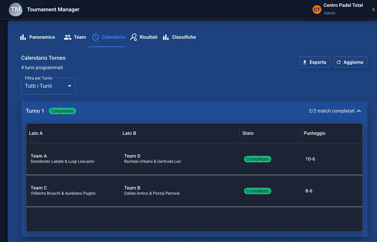Collapse the Turno 1 section chevron

(359, 111)
